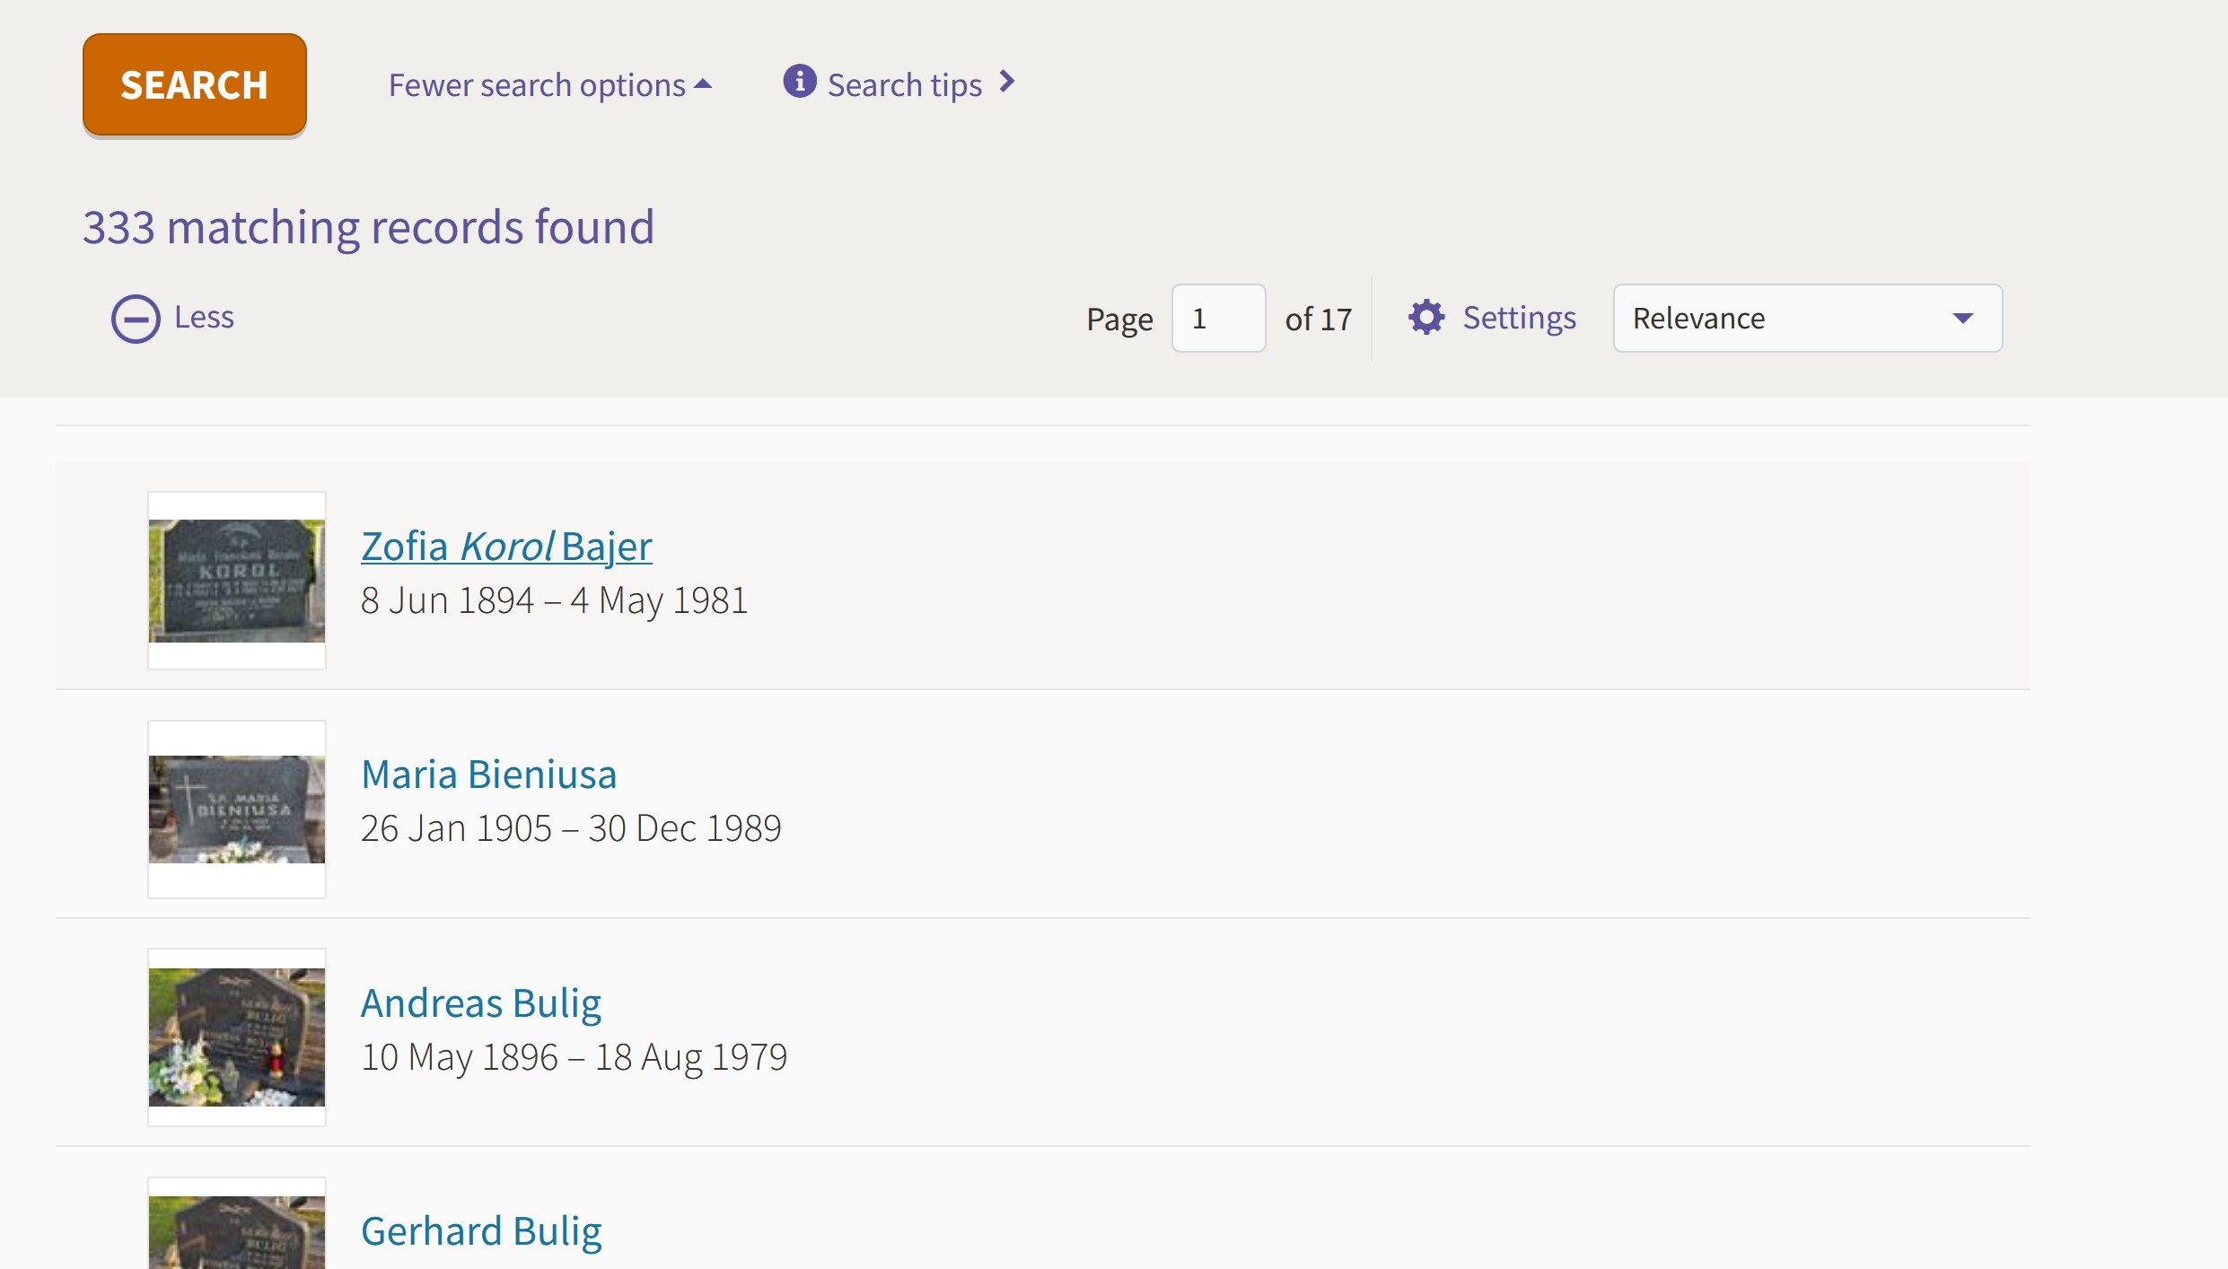Click the Andreas Bulig gravestone thumbnail
The image size is (2228, 1269).
point(237,1037)
